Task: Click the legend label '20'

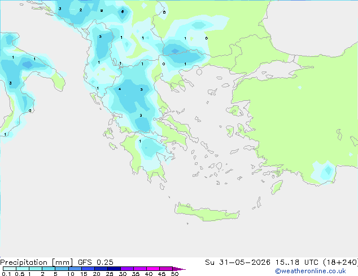Action: point(97,274)
